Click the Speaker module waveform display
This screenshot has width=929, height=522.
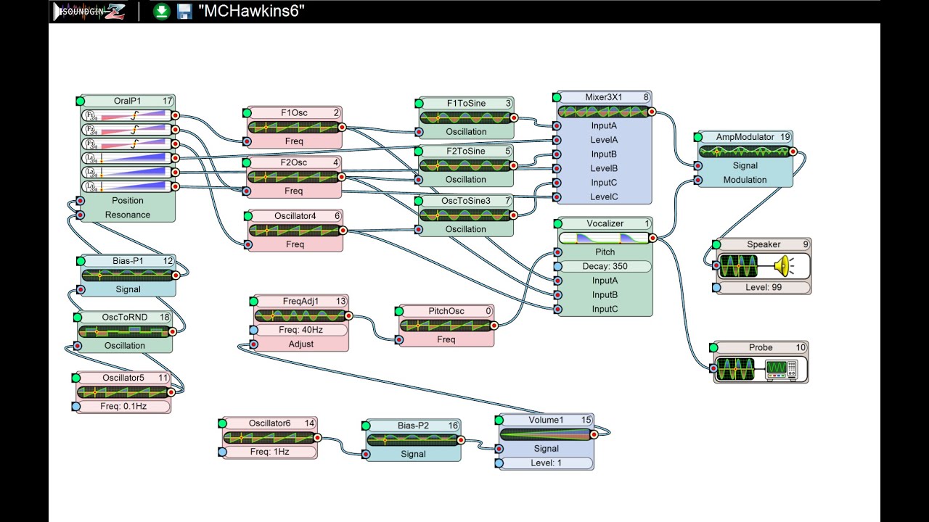[x=738, y=266]
